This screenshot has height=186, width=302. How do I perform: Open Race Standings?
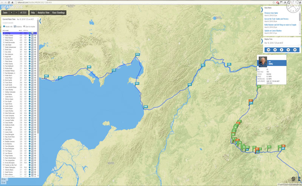click(x=59, y=13)
